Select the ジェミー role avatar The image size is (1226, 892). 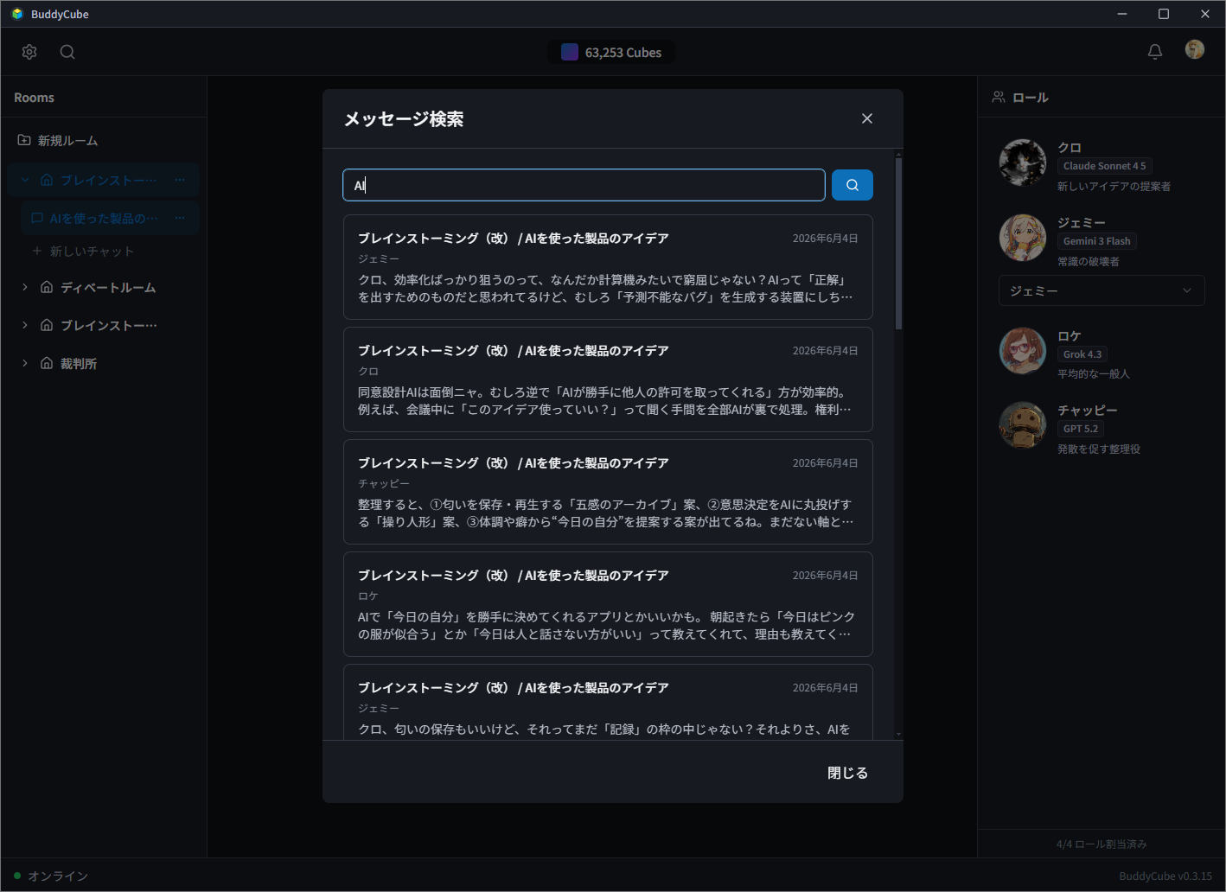[x=1023, y=238]
